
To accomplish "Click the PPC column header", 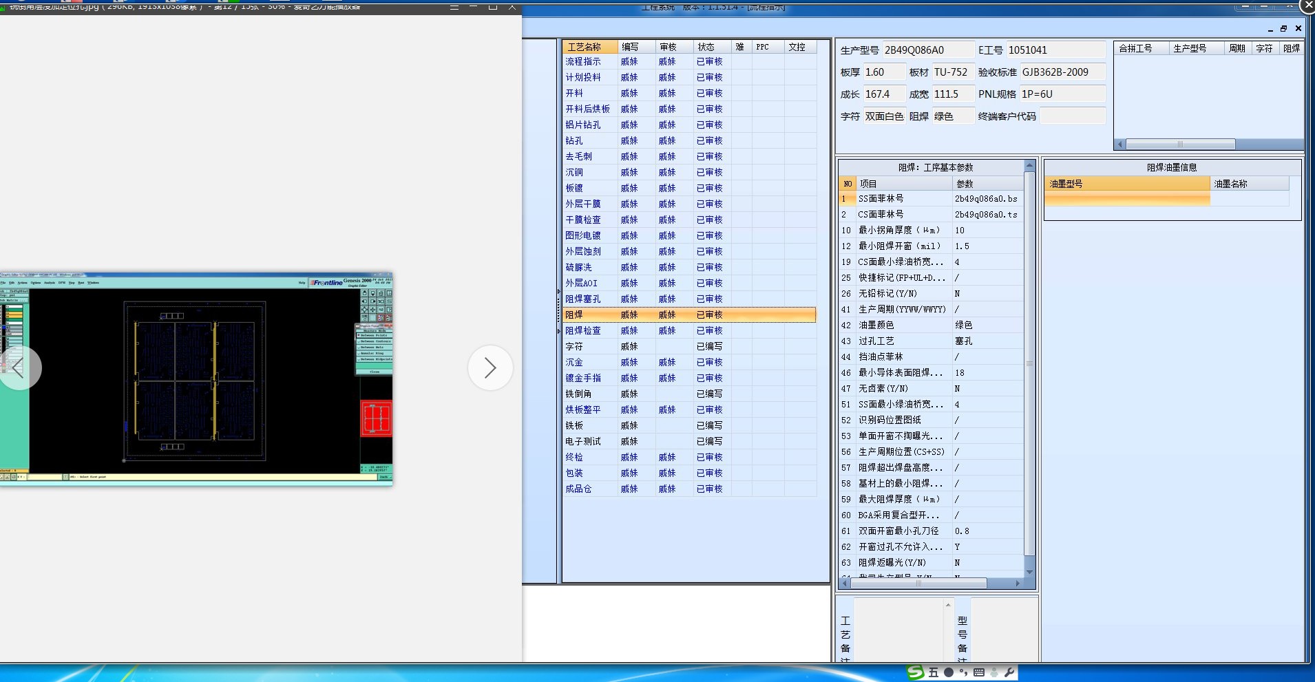I will click(x=768, y=47).
